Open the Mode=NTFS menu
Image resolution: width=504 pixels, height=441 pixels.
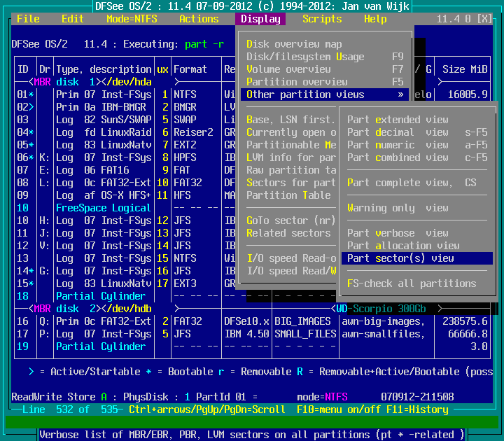131,19
